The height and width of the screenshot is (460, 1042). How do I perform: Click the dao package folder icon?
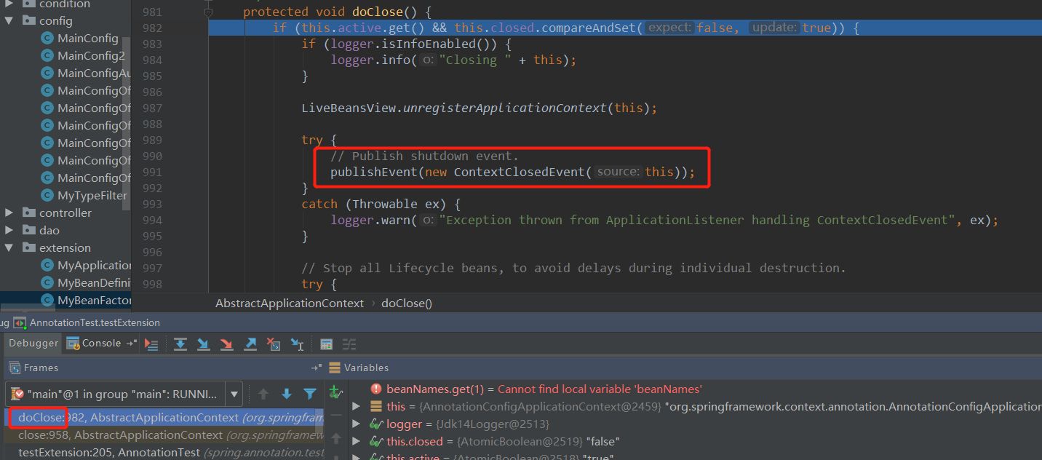(x=29, y=230)
